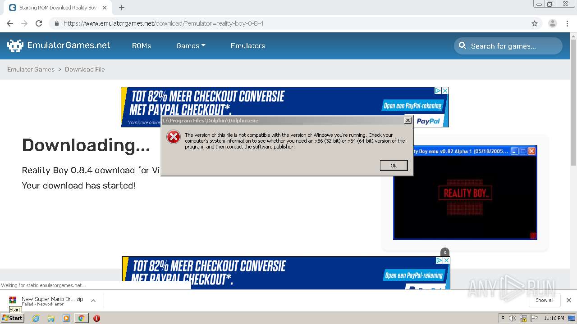The image size is (577, 324).
Task: Open the Action Center flag icon
Action: pyautogui.click(x=534, y=318)
